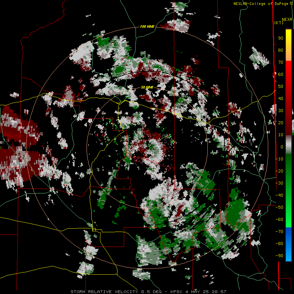Click the "4 MAY 25" date in footer
The image size is (294, 294).
tap(197, 292)
